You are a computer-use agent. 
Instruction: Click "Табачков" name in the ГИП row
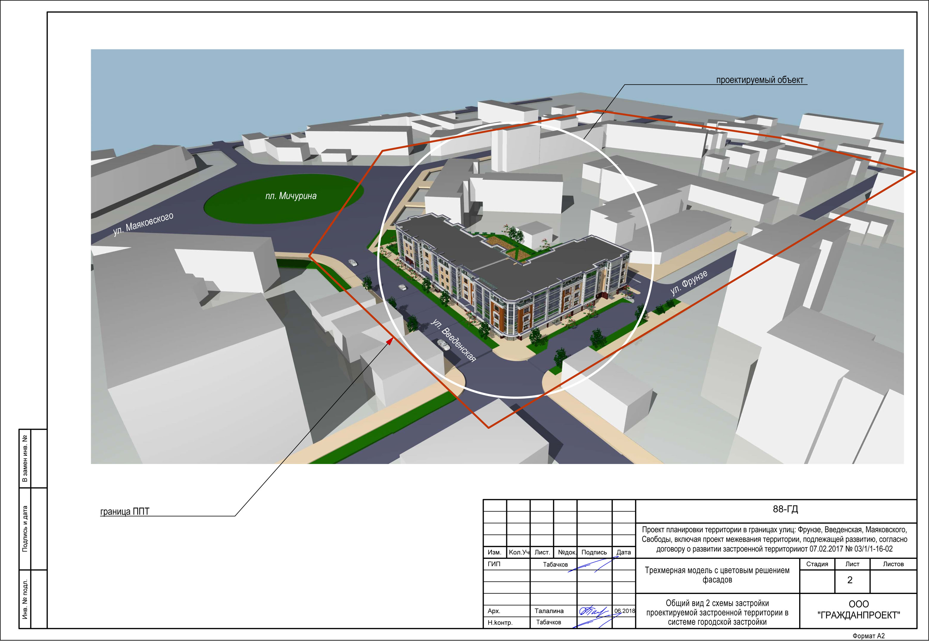pyautogui.click(x=555, y=564)
